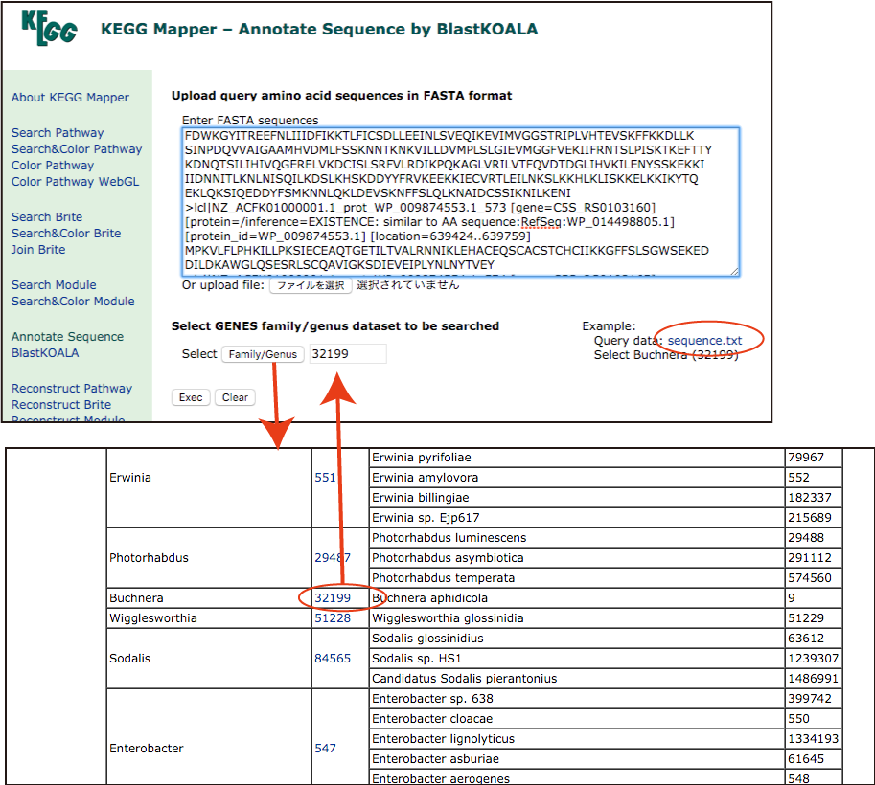This screenshot has height=785, width=875.
Task: Click the text area resize handle corner
Action: click(x=734, y=272)
